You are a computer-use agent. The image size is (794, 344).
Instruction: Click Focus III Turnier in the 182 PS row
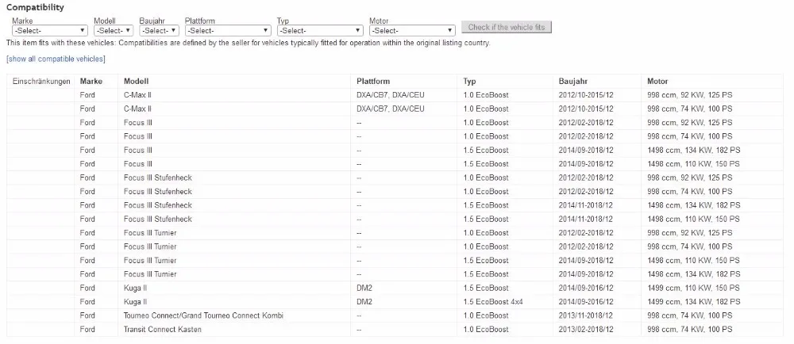point(150,274)
